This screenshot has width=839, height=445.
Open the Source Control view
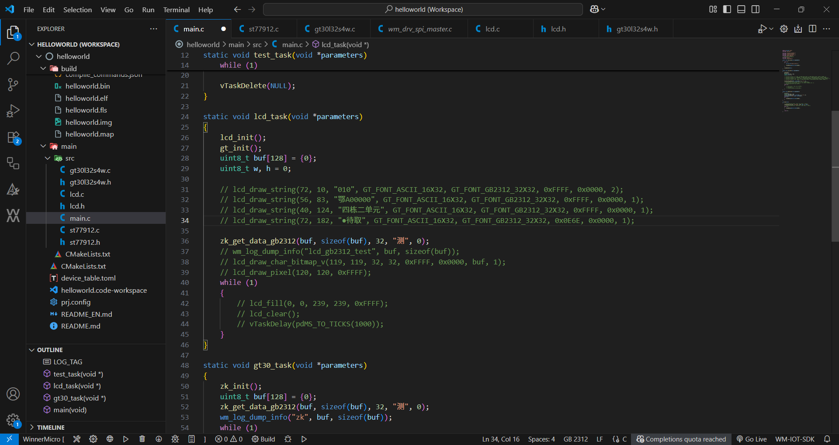pyautogui.click(x=13, y=85)
